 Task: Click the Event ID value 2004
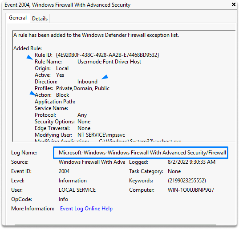pos(64,171)
